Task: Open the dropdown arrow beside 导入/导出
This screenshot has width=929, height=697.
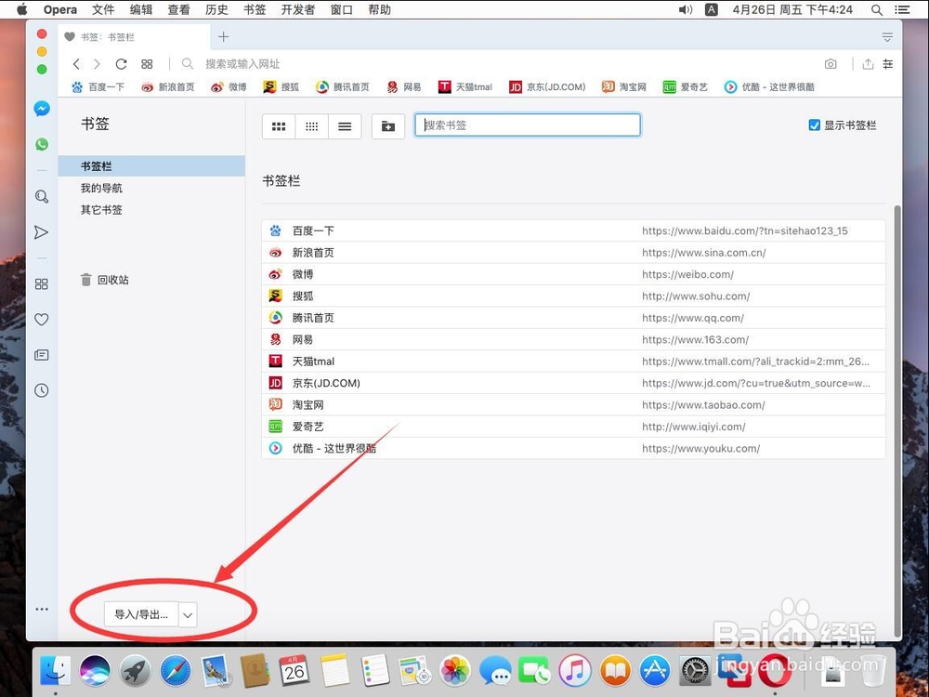Action: tap(188, 615)
